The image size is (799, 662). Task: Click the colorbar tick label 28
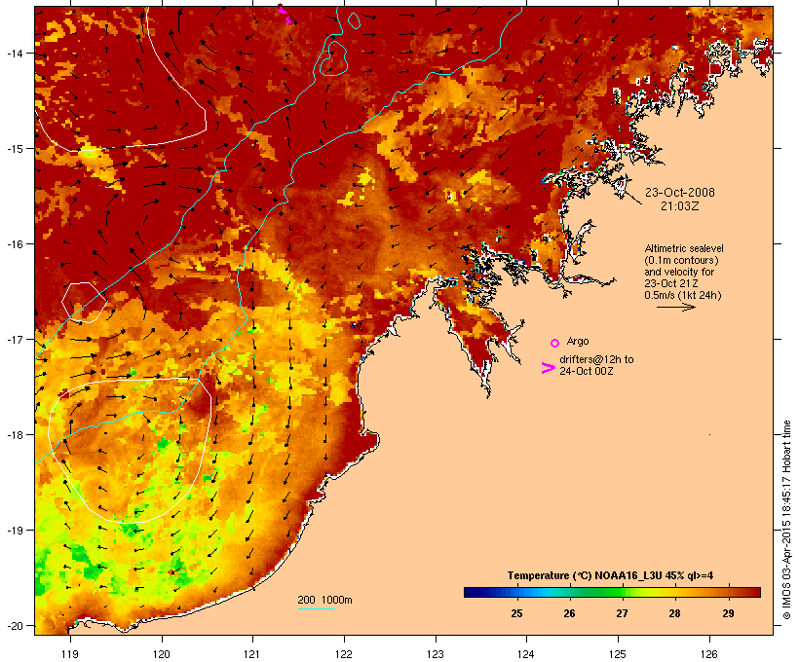tap(674, 613)
